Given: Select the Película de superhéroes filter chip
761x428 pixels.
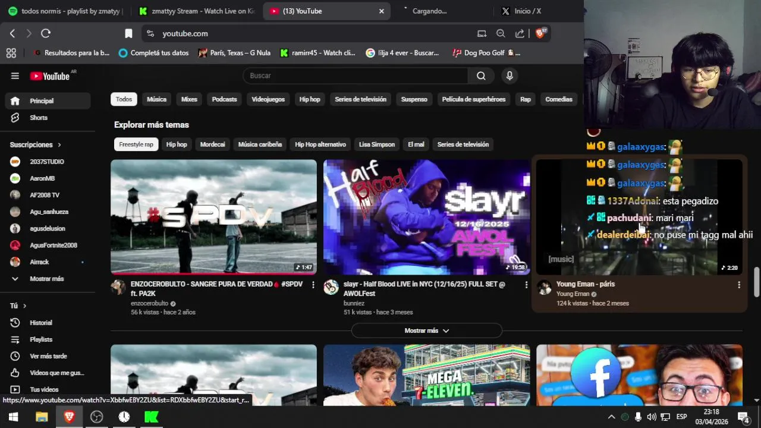Looking at the screenshot, I should tap(474, 99).
